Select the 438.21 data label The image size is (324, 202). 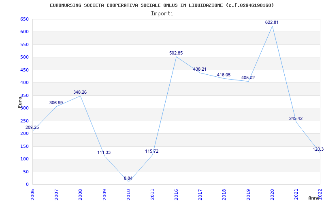(x=200, y=69)
